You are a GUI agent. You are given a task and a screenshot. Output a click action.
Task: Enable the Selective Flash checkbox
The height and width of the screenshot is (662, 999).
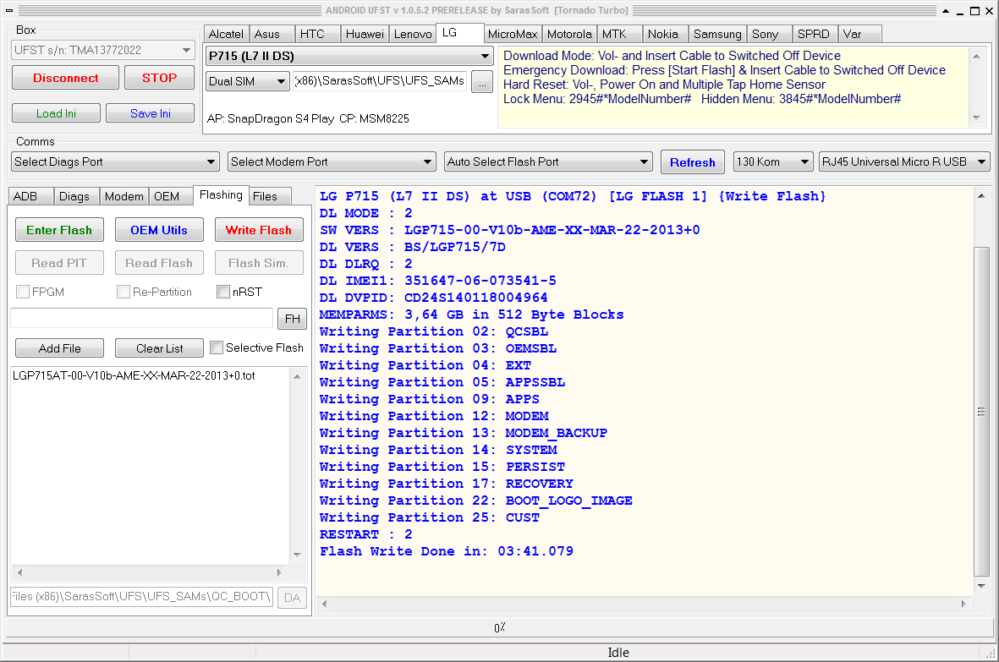[x=217, y=347]
